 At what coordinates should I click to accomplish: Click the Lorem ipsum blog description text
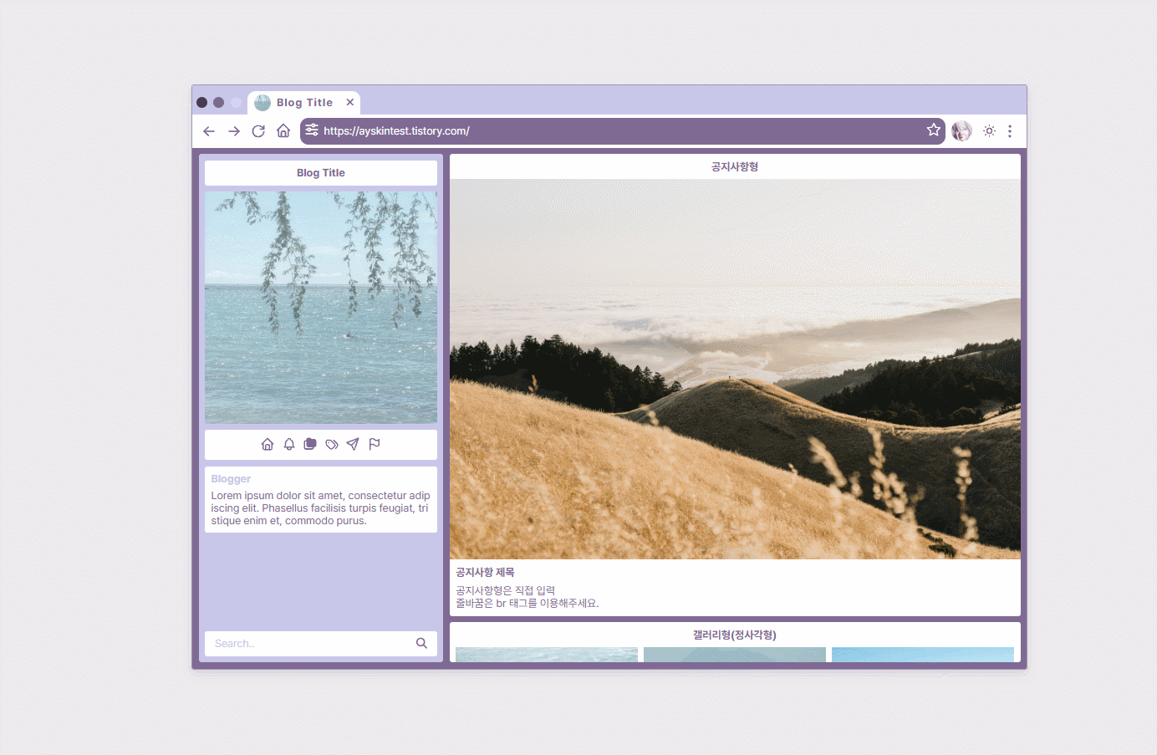[320, 508]
